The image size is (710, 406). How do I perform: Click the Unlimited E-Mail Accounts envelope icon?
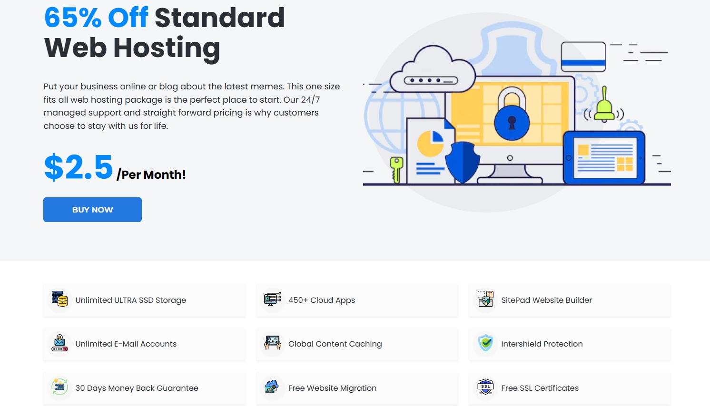tap(60, 343)
